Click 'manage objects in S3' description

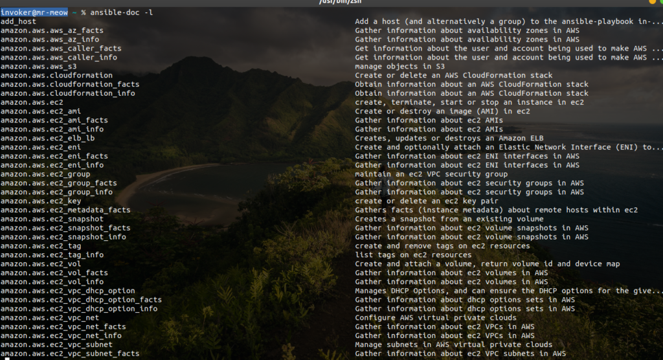tap(400, 67)
